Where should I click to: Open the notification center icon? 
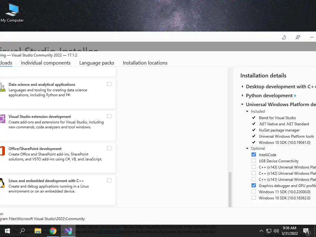[x=306, y=231]
